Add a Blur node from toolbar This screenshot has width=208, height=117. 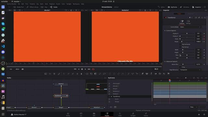(82, 74)
